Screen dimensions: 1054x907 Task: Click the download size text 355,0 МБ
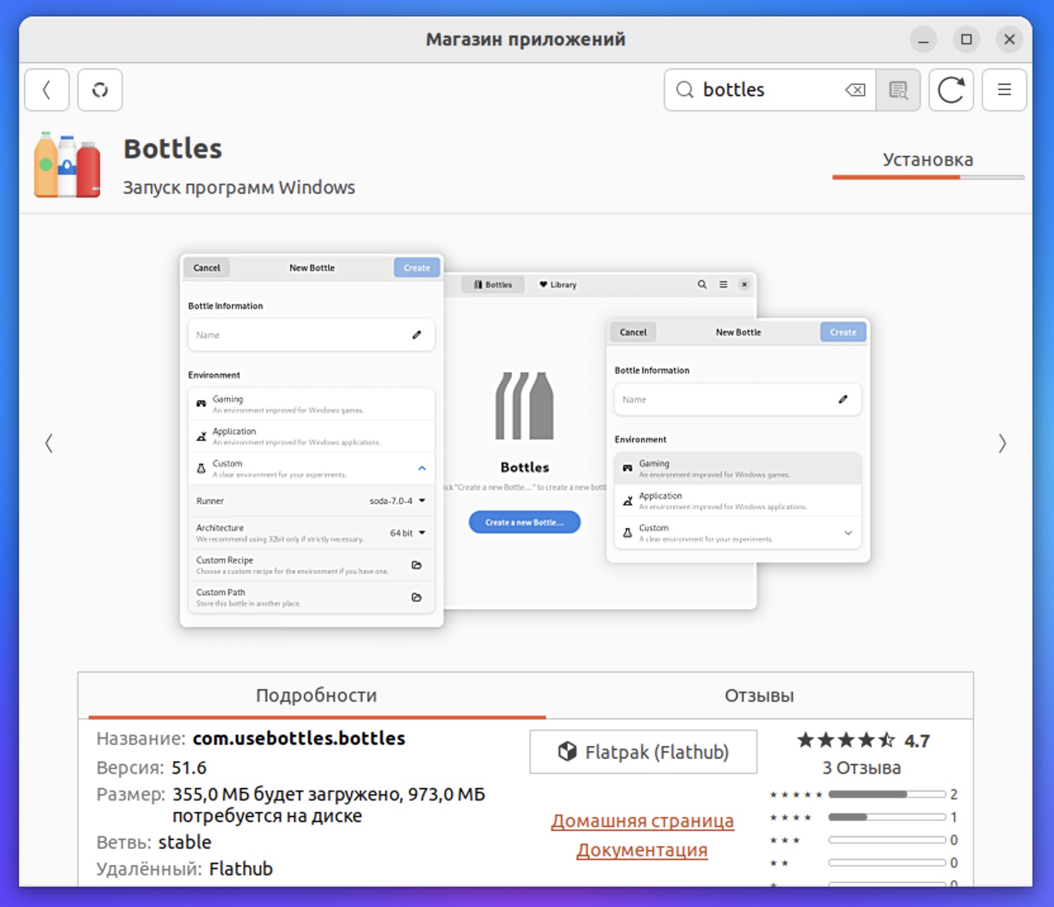(210, 794)
